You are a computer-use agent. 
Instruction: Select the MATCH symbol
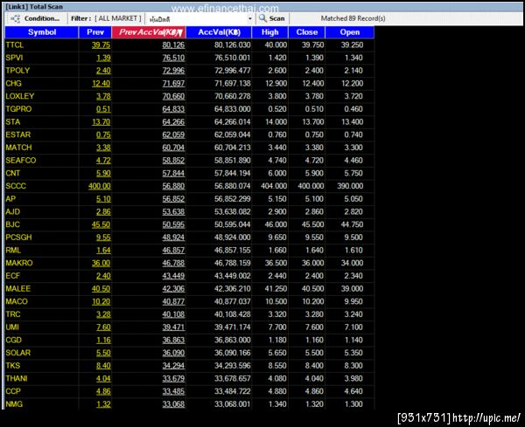[x=18, y=148]
